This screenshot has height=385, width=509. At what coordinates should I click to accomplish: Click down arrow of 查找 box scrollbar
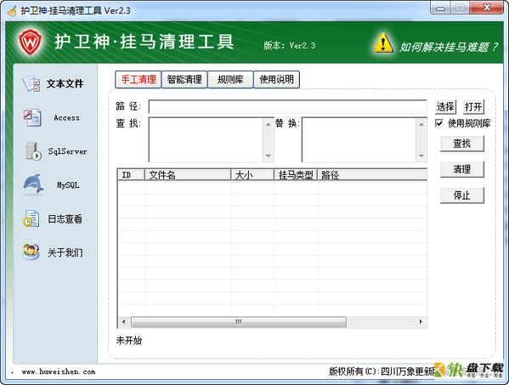pyautogui.click(x=269, y=156)
